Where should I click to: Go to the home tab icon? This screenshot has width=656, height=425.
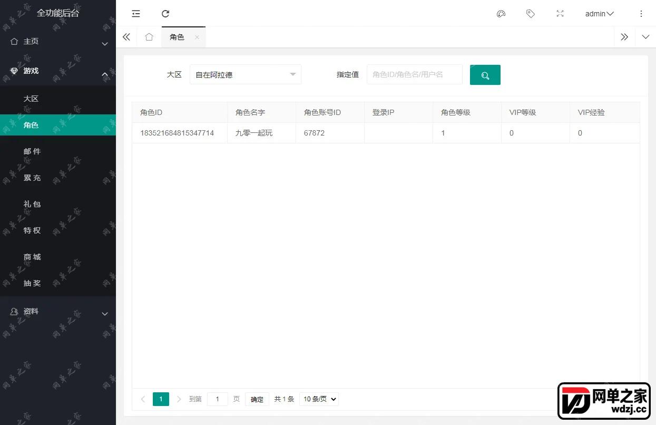149,37
